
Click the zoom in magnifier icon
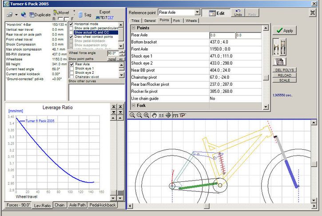pyautogui.click(x=132, y=115)
